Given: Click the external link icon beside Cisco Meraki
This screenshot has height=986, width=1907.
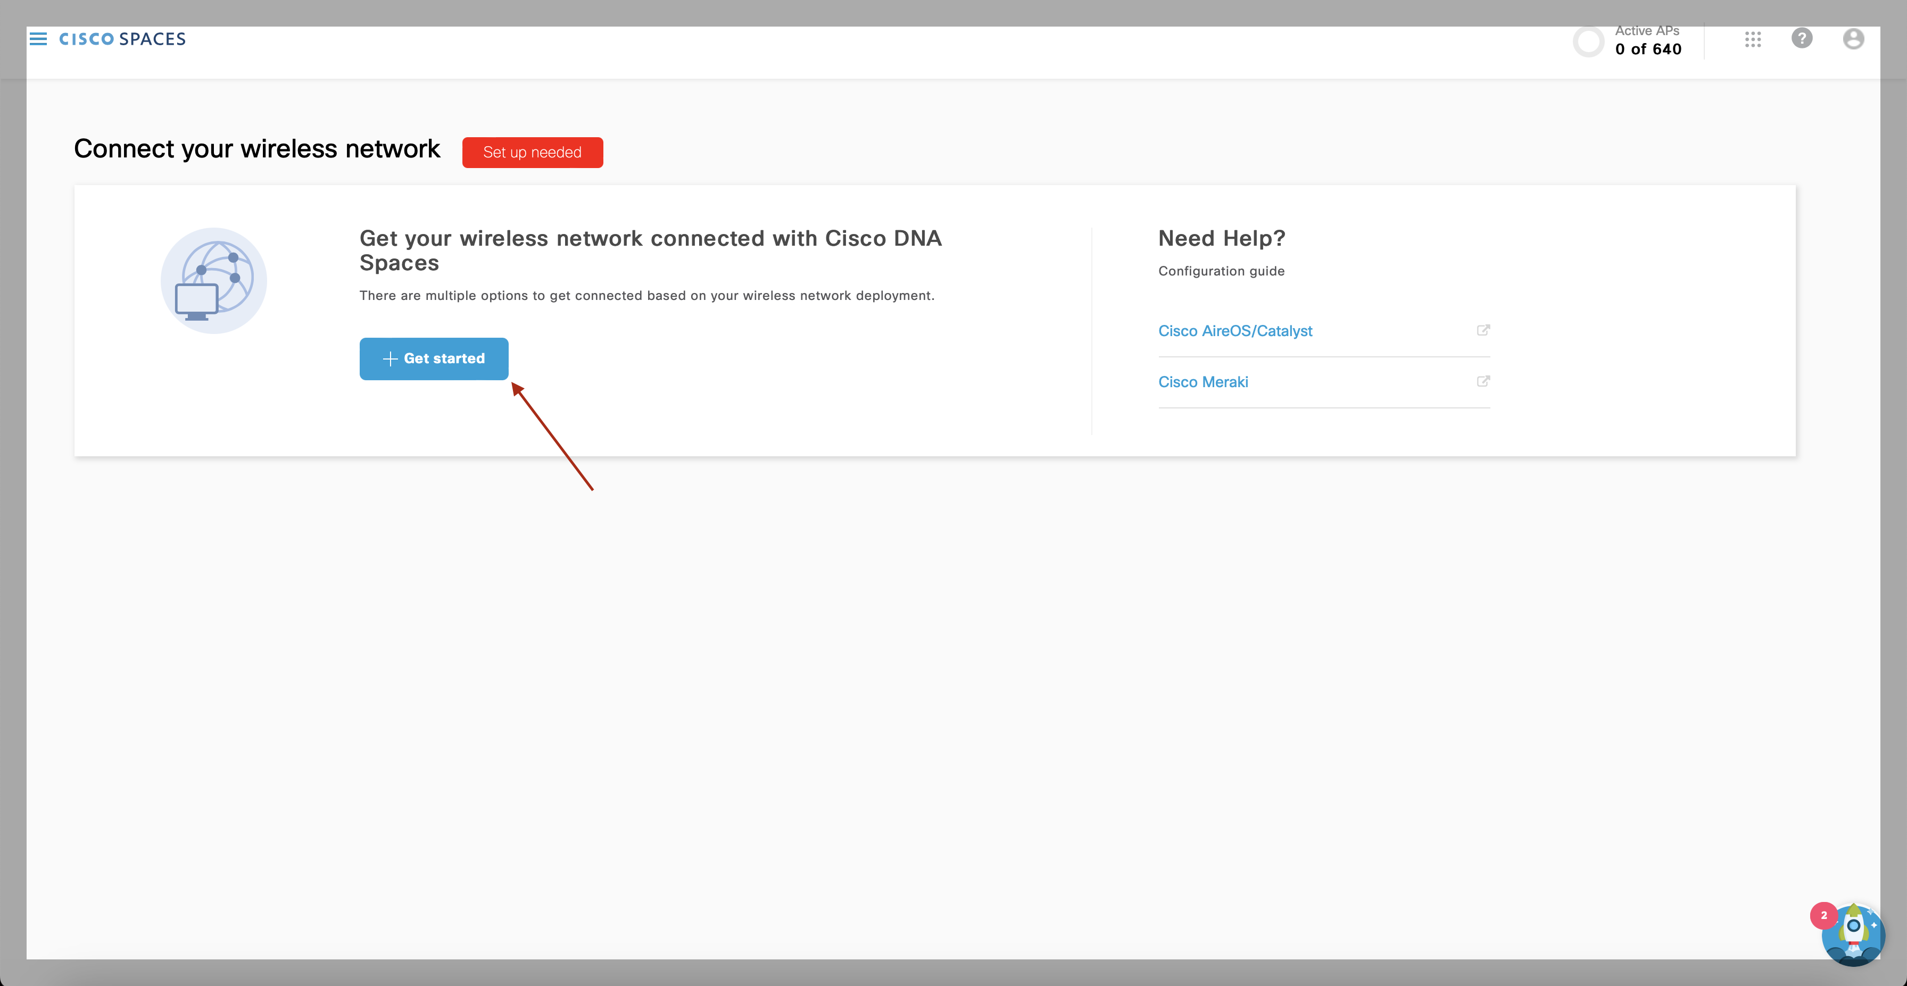Looking at the screenshot, I should click(x=1483, y=381).
